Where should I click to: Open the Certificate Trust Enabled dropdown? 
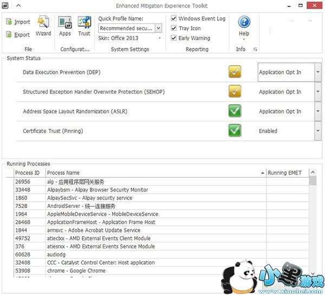click(317, 131)
